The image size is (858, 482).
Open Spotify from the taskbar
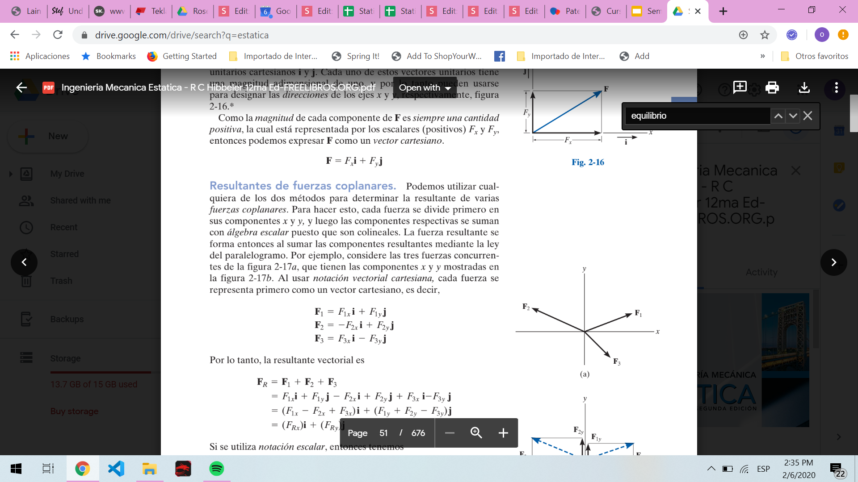(216, 469)
